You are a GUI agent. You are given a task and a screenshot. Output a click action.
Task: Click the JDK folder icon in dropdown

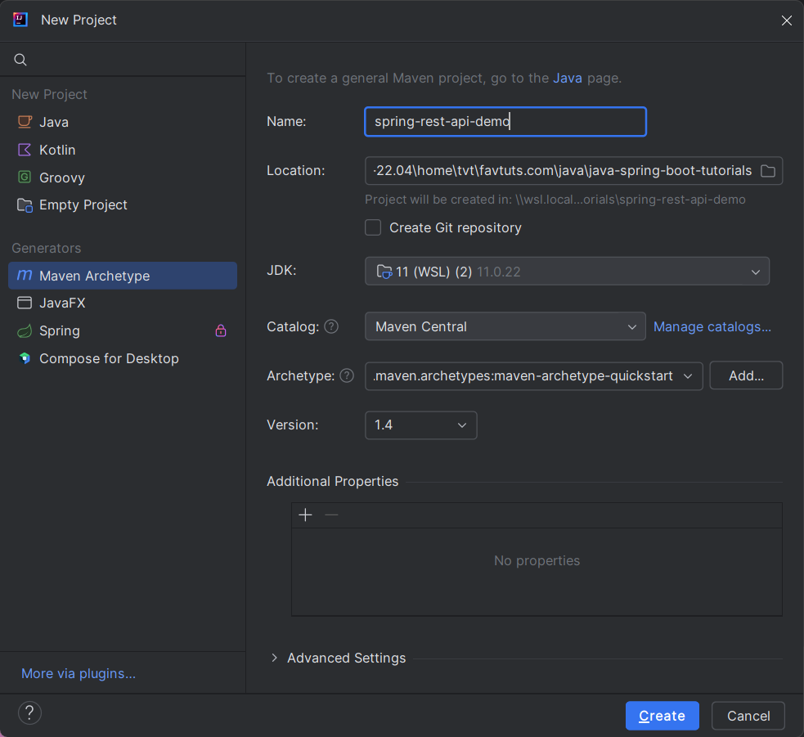(384, 272)
